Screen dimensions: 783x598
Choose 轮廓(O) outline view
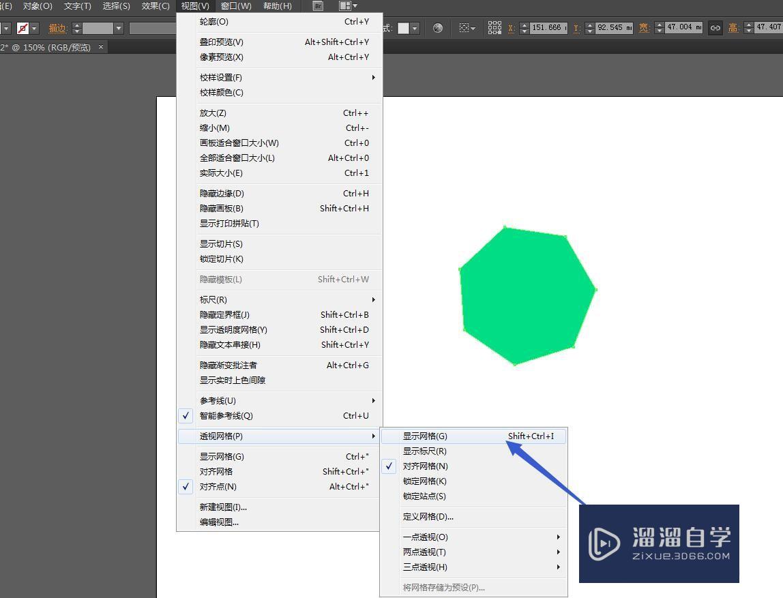[280, 21]
